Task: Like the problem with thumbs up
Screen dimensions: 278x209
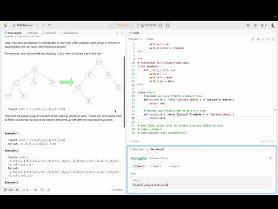Action: pos(9,190)
